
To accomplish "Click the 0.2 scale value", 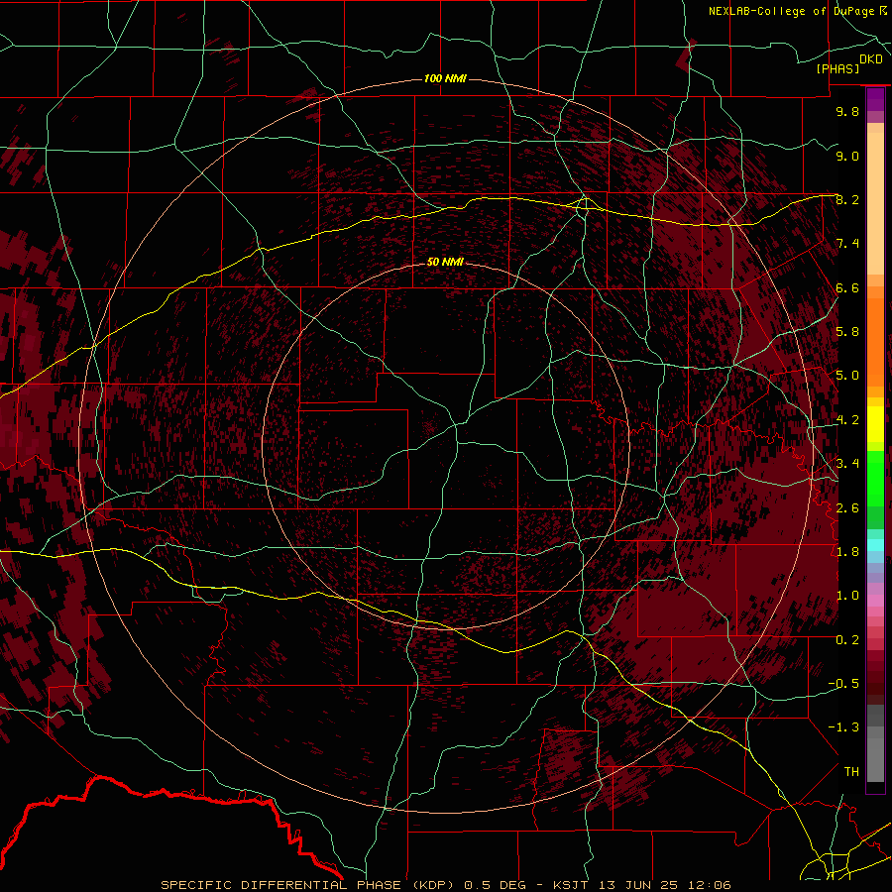I will coord(847,640).
